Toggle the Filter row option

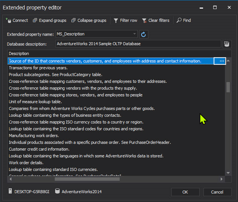[x=125, y=20]
